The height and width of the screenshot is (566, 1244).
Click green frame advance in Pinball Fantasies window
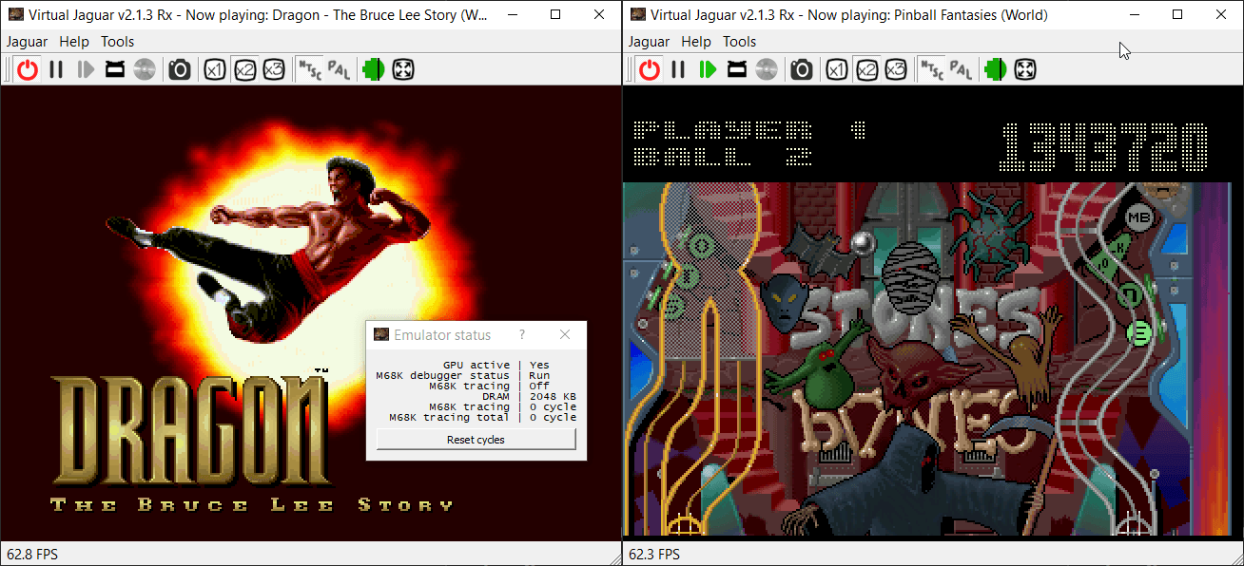click(708, 69)
